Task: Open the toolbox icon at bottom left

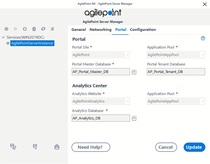Action: [x=57, y=147]
